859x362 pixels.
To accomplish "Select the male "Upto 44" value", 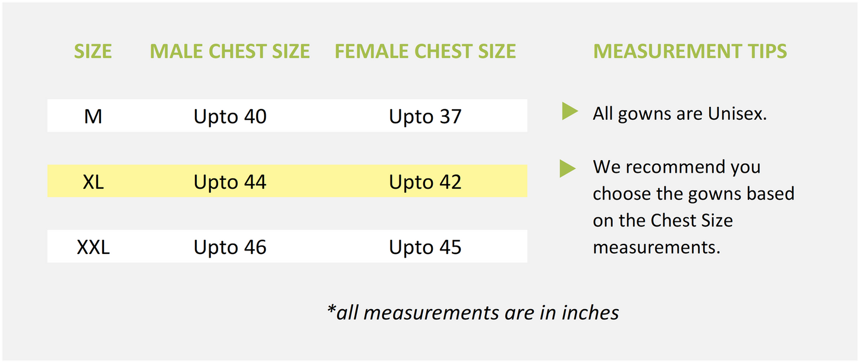I will (229, 182).
